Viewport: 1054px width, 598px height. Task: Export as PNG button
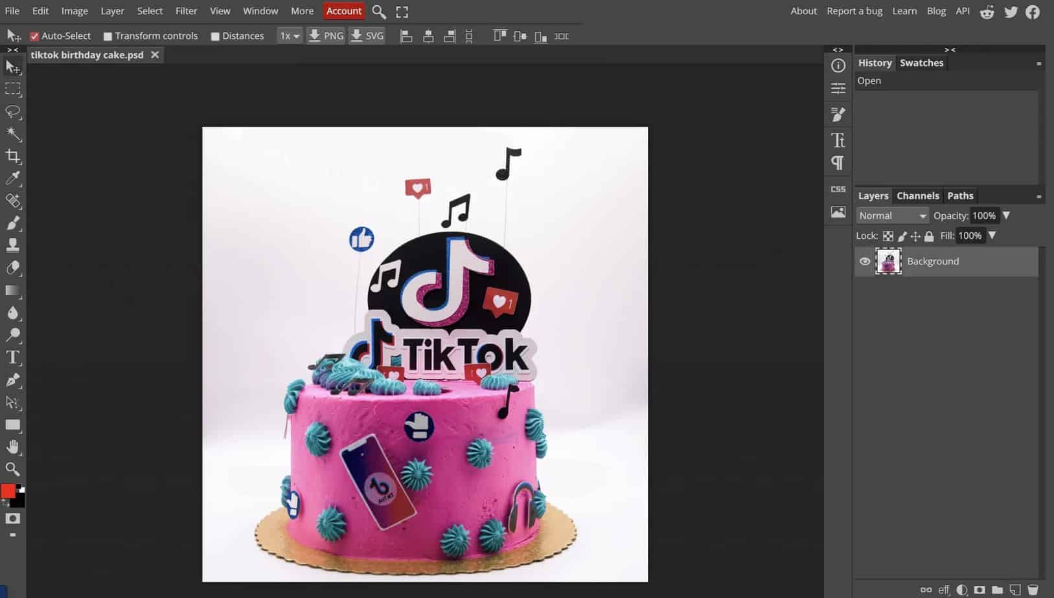(x=326, y=36)
